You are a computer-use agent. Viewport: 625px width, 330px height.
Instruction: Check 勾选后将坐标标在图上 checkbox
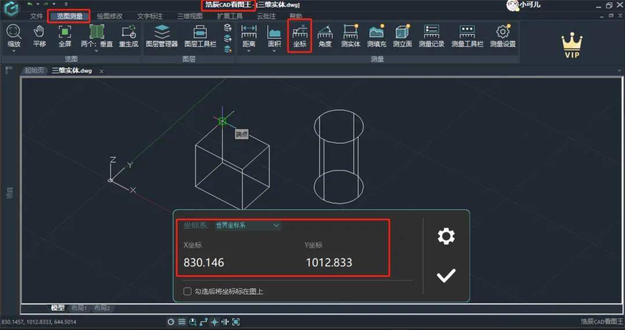(187, 291)
